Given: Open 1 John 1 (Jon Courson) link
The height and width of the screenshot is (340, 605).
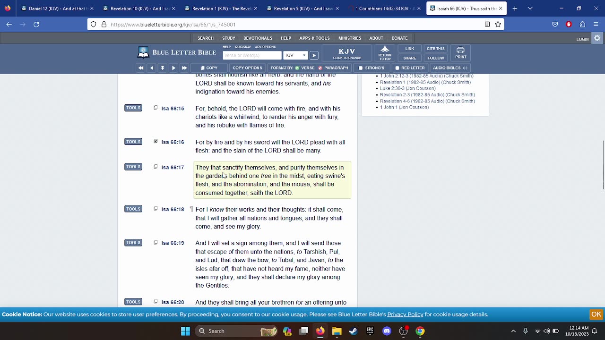Looking at the screenshot, I should 404,107.
